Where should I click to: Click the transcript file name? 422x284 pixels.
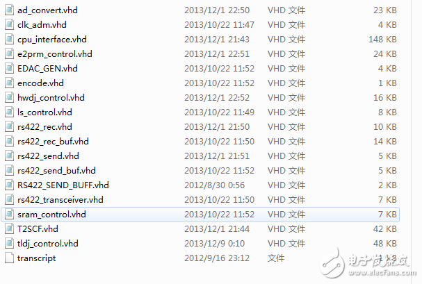(37, 258)
